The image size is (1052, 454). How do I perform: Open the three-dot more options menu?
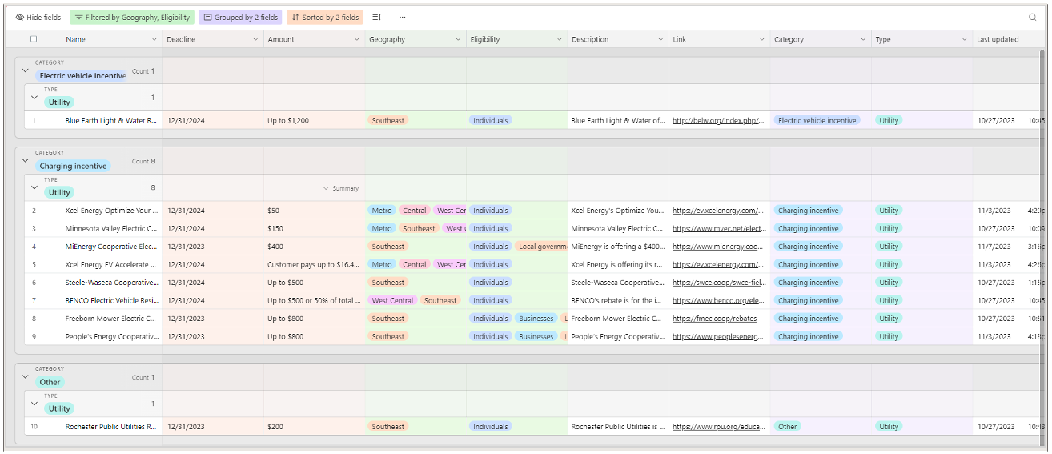(x=402, y=17)
